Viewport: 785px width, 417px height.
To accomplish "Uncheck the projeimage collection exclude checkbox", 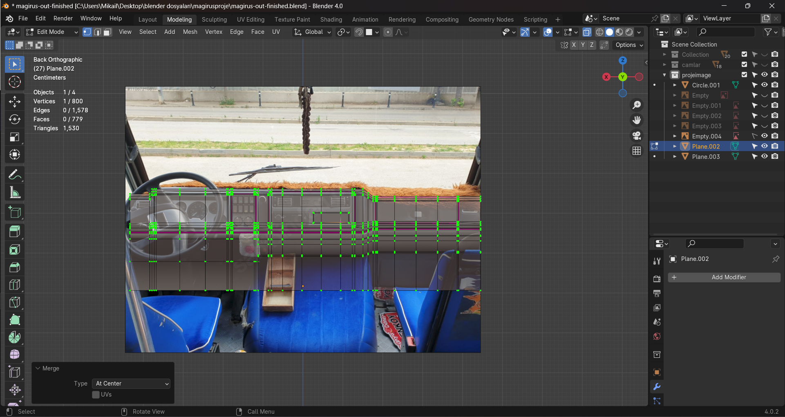I will (744, 75).
